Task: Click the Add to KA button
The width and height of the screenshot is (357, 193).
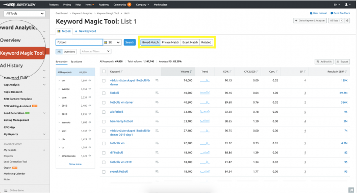Action: pos(324,61)
